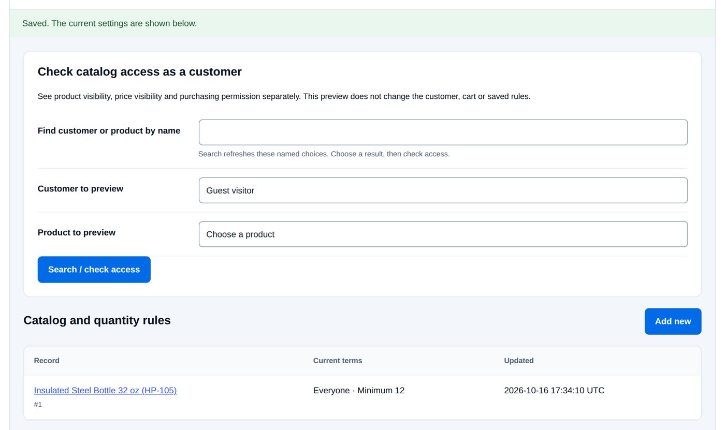Click the Add new button
Image resolution: width=725 pixels, height=430 pixels.
tap(673, 321)
